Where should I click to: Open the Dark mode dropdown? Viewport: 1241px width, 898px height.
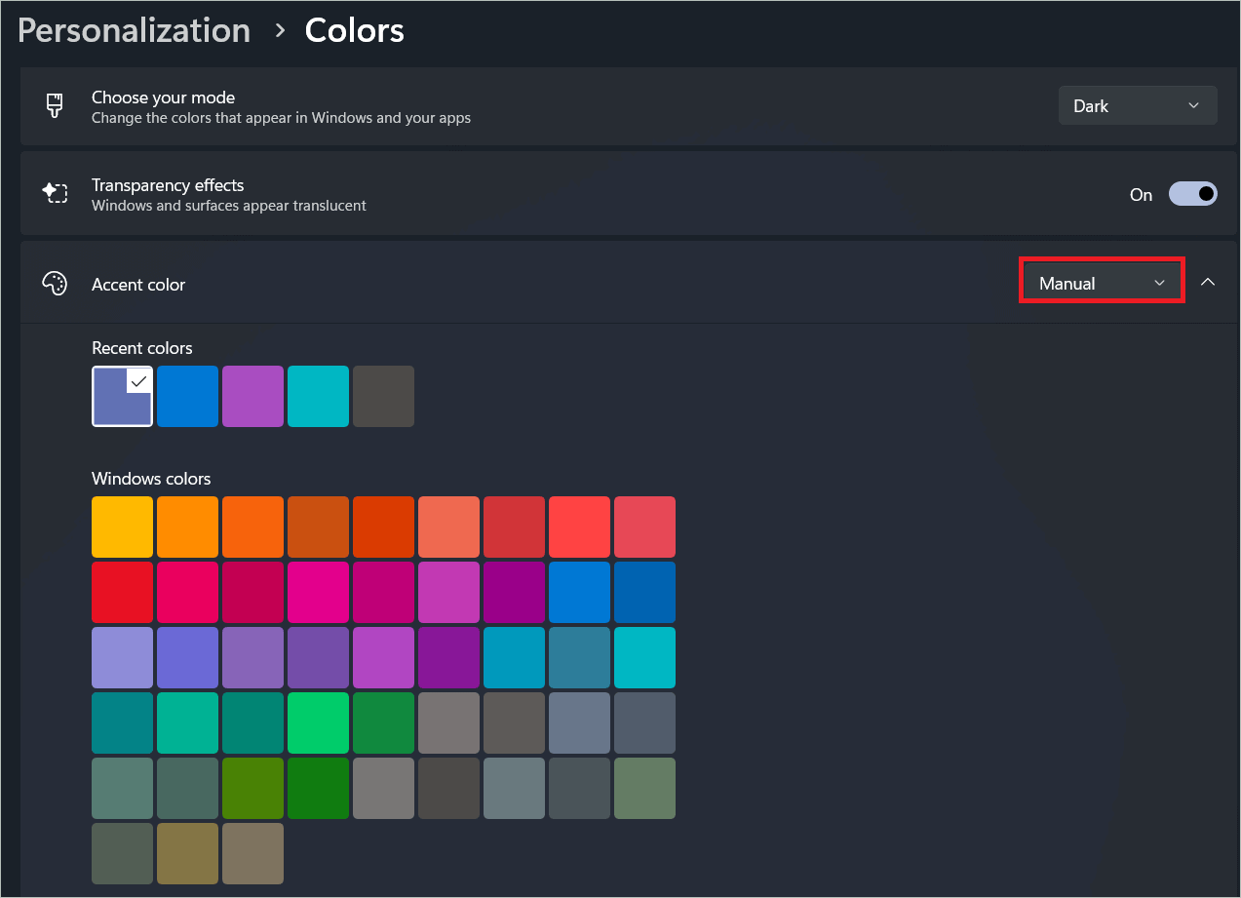[1138, 105]
